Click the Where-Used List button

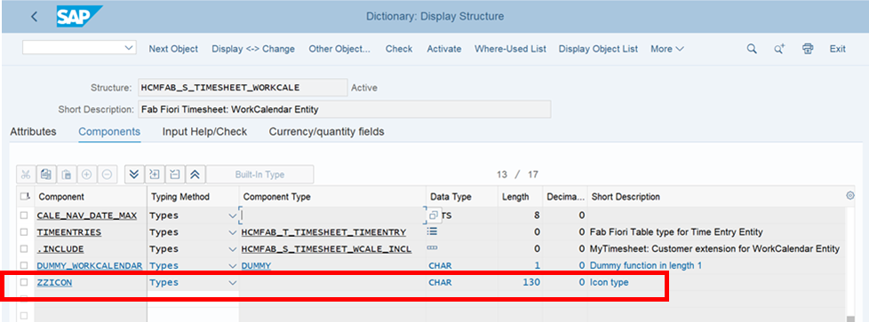click(x=510, y=49)
